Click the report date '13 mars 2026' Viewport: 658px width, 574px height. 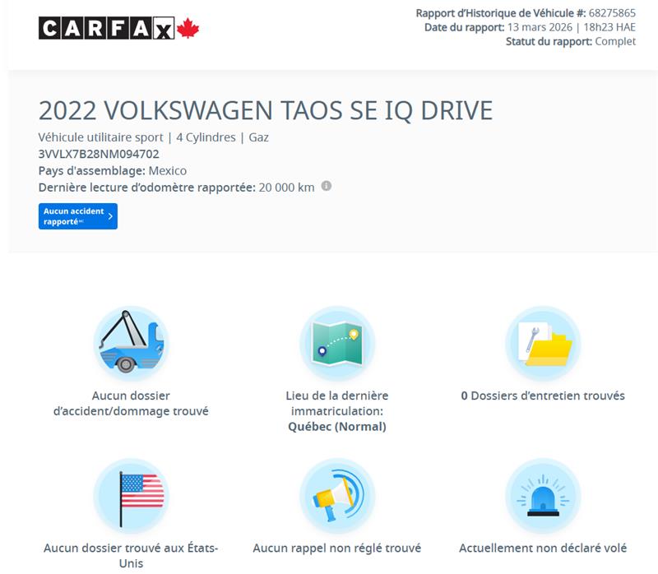click(540, 27)
